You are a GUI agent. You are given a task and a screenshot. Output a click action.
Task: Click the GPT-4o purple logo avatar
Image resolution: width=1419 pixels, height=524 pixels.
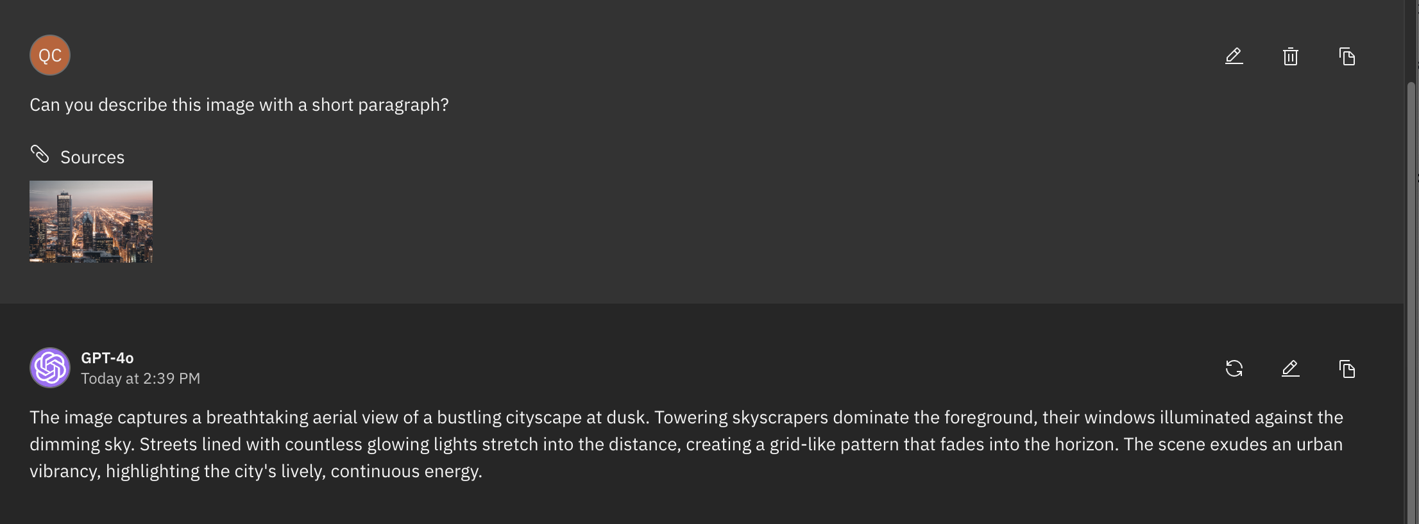[50, 368]
